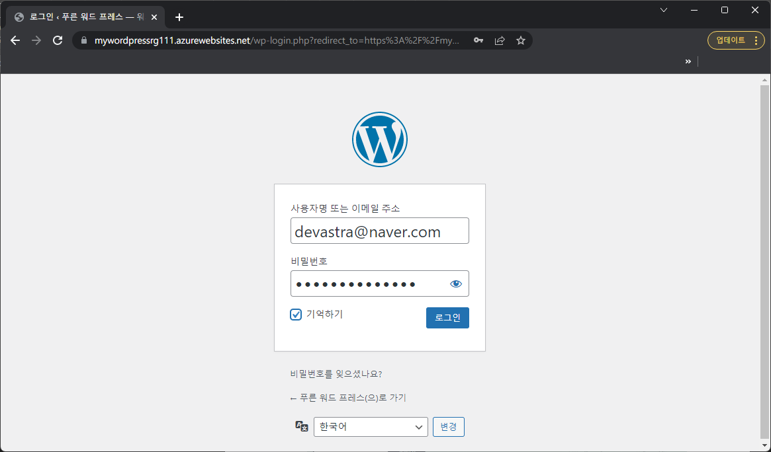Go back with browser back arrow
Screen dimensions: 771x452
15,40
